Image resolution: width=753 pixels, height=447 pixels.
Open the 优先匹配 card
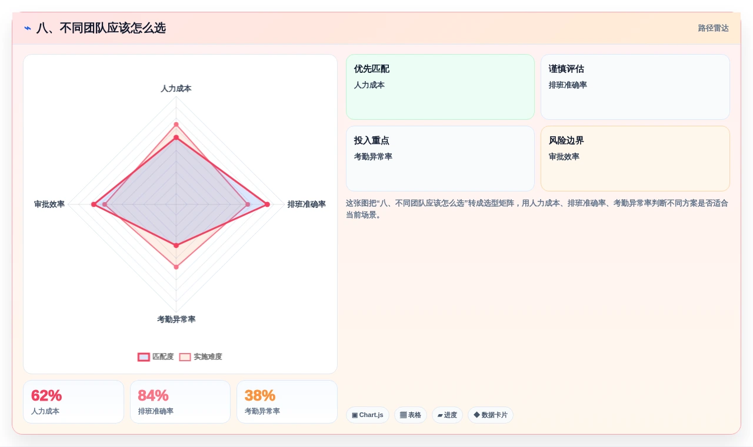click(440, 87)
